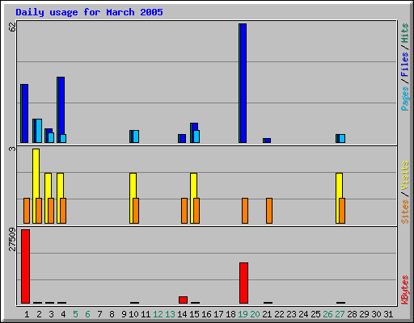The image size is (414, 323).
Task: Click the orange Sites bar on day 14
Action: (184, 211)
